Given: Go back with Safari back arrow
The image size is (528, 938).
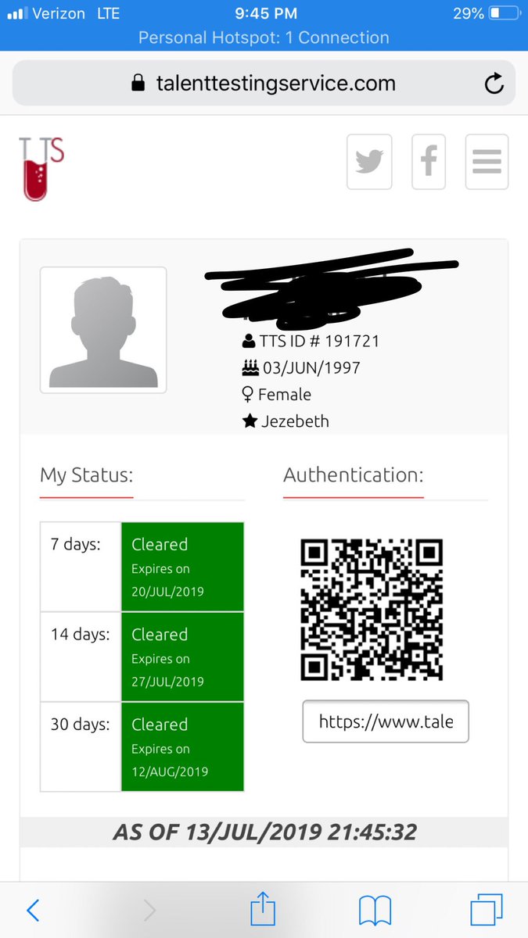Looking at the screenshot, I should 33,910.
